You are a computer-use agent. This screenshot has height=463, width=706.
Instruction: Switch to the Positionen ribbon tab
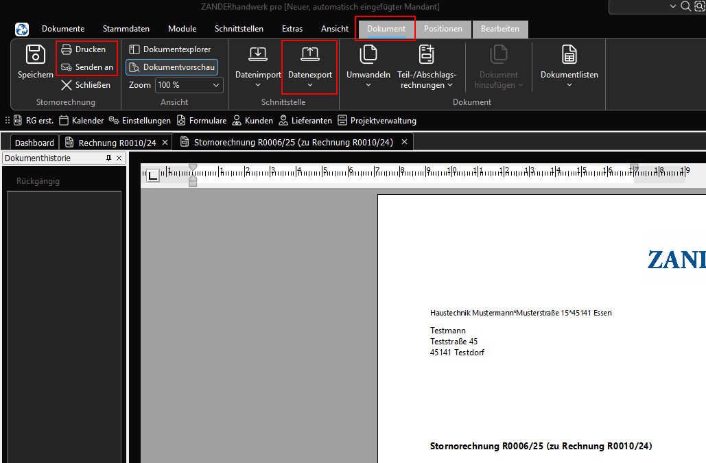443,29
